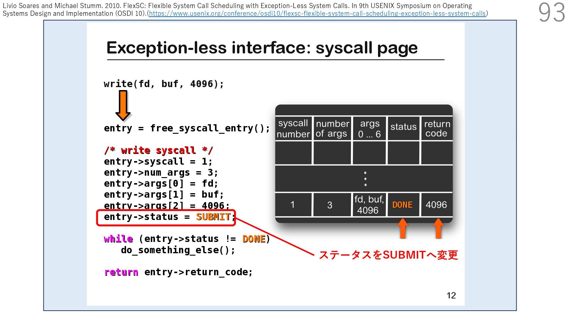Click the 'number of args' table header

[x=332, y=128]
